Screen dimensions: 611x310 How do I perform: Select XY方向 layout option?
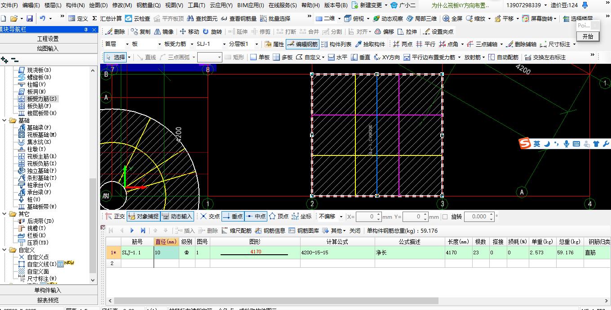(387, 57)
